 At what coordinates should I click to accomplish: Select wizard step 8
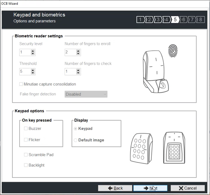(201, 20)
